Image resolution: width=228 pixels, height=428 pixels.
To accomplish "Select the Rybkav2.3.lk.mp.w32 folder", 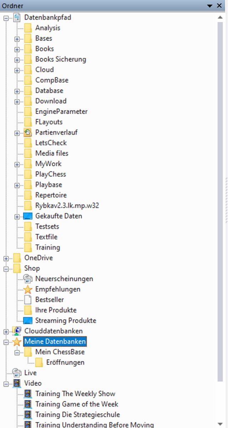I will point(67,205).
